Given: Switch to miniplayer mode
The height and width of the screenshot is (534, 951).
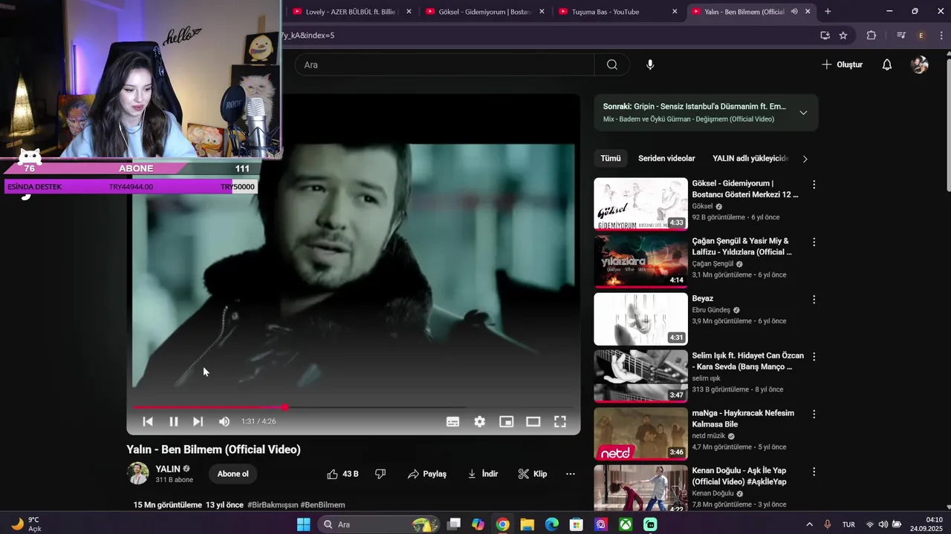Looking at the screenshot, I should pos(506,421).
